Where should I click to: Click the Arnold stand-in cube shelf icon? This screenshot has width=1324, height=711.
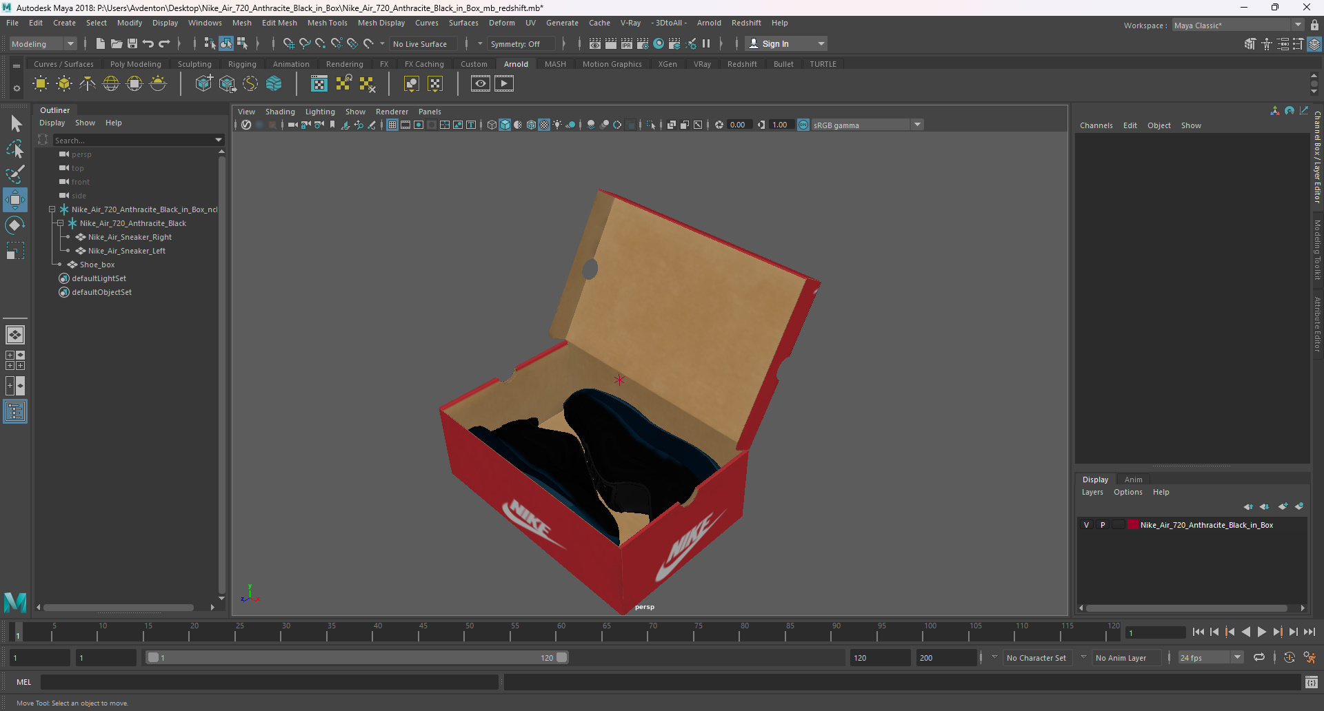click(204, 84)
